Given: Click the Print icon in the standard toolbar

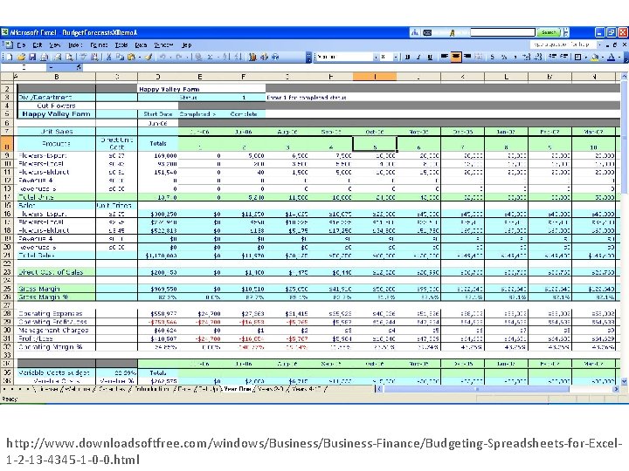Looking at the screenshot, I should coord(58,58).
